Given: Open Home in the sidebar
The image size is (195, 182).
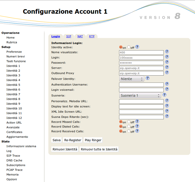Looking at the screenshot, I should pos(11,38).
